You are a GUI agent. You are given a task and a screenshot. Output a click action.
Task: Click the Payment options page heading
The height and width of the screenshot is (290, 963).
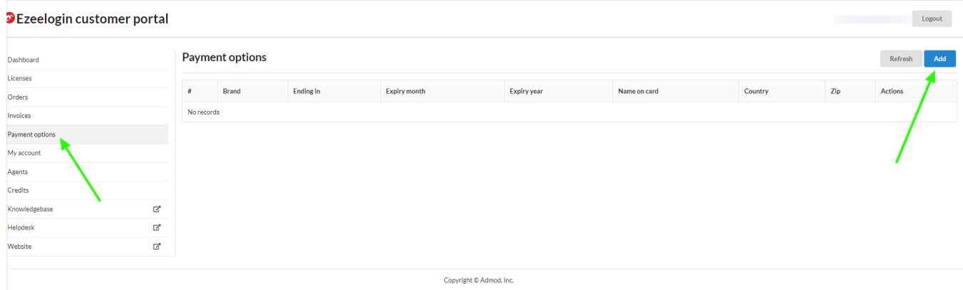tap(224, 57)
